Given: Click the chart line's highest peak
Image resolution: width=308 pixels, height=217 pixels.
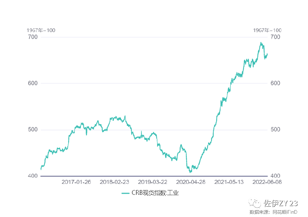Looking at the screenshot, I should (261, 43).
